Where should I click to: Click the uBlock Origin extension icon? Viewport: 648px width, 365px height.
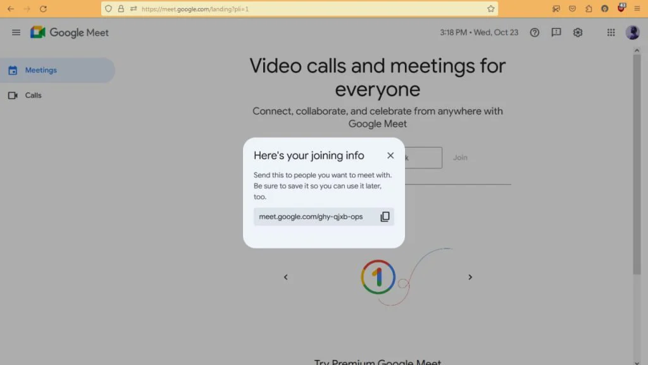[x=621, y=8]
